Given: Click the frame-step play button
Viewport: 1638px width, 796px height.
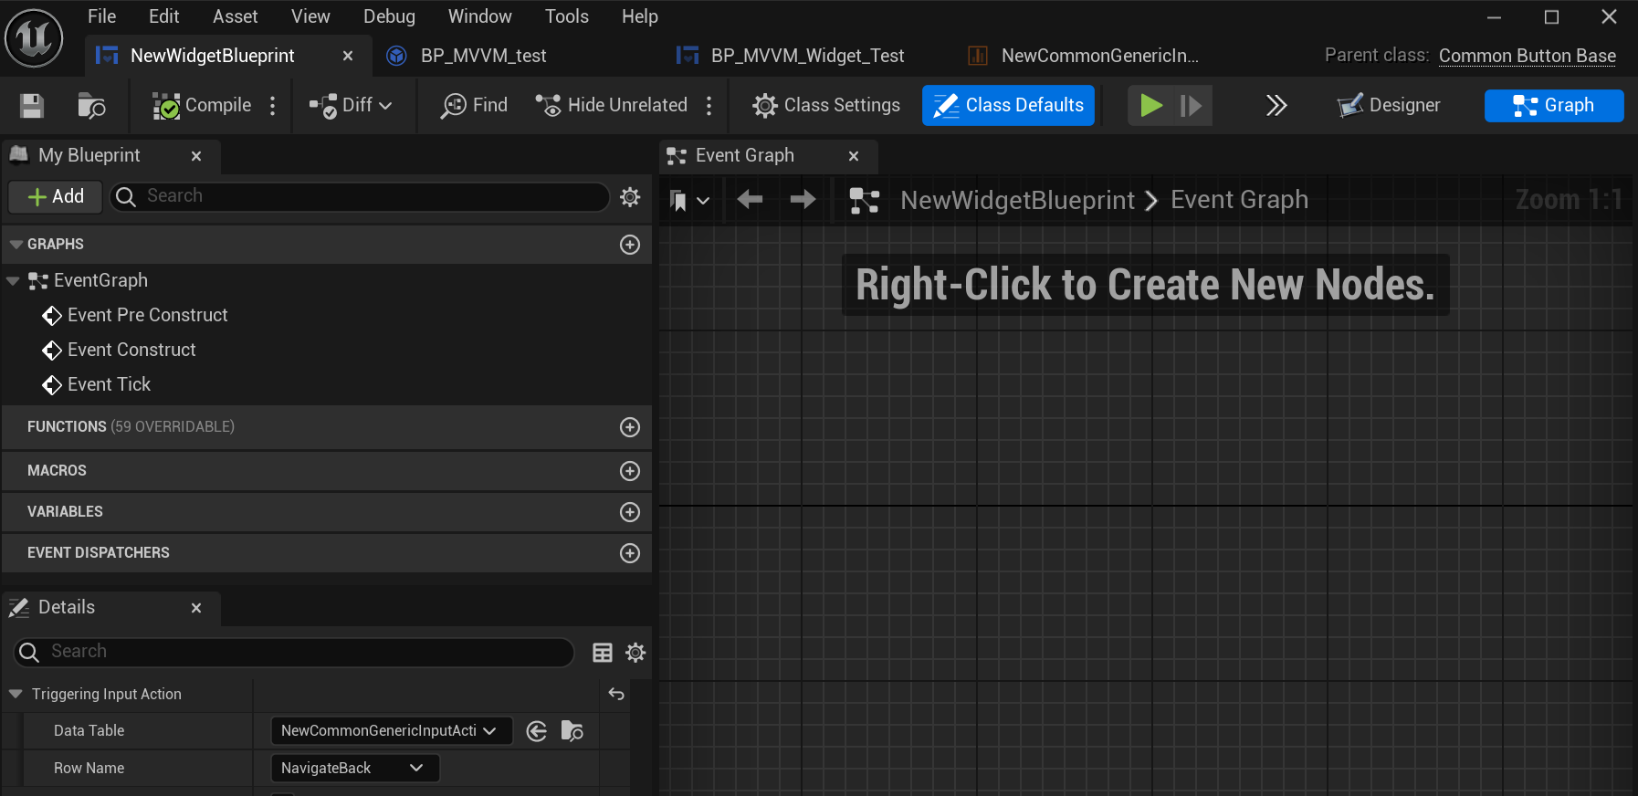Looking at the screenshot, I should (x=1192, y=106).
